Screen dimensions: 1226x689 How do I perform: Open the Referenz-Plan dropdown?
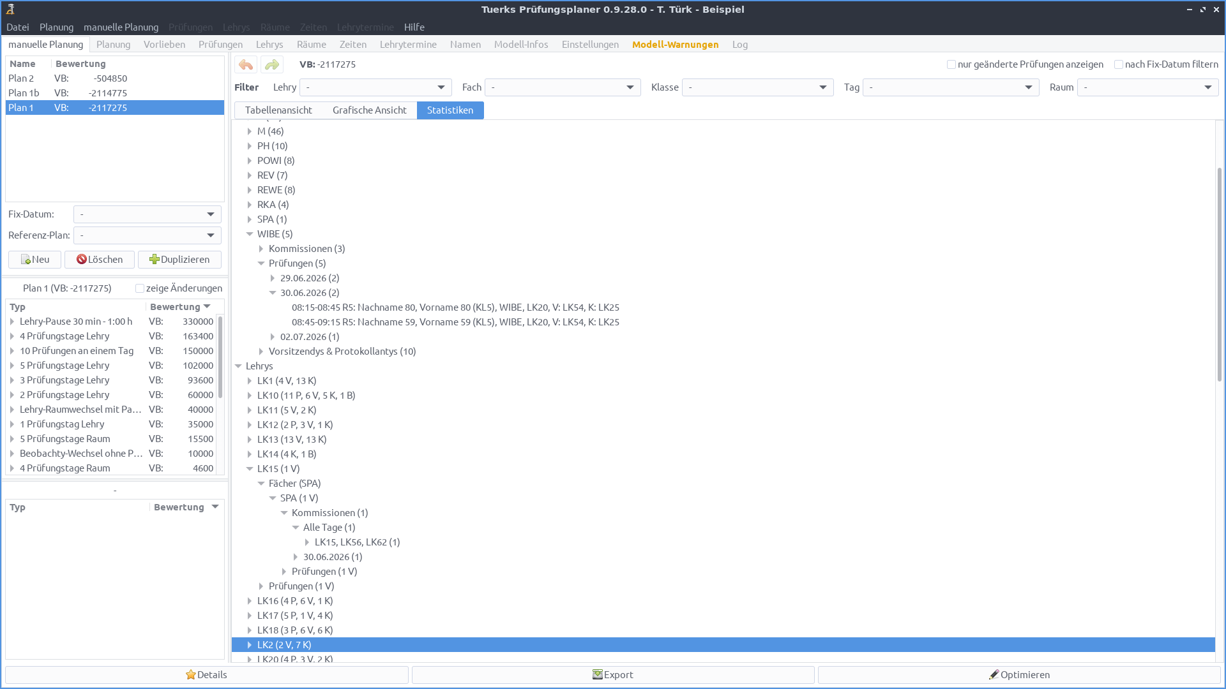click(x=210, y=235)
